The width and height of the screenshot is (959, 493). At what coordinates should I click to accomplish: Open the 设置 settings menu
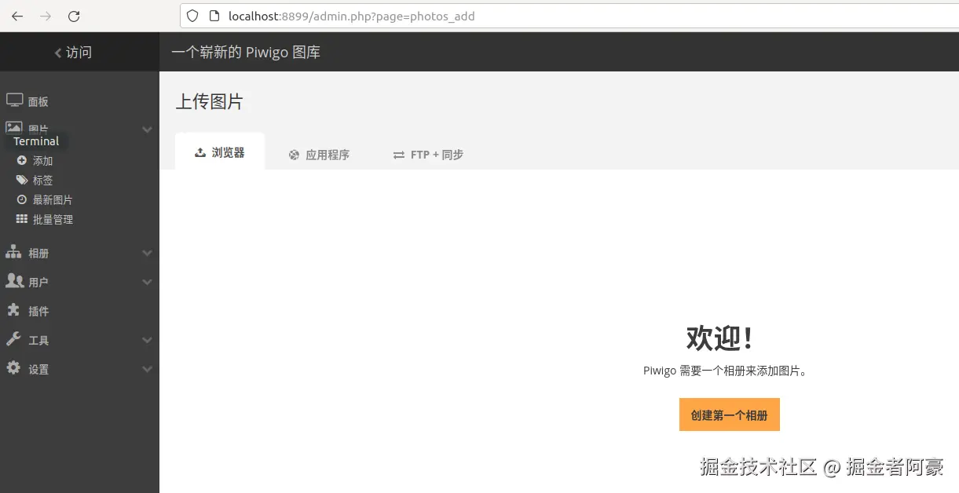(38, 370)
